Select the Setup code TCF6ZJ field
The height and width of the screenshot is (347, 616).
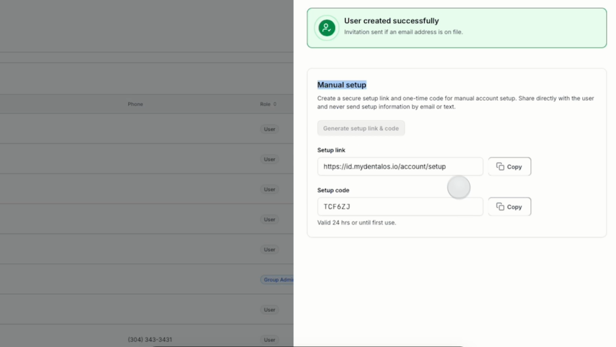[x=400, y=207]
